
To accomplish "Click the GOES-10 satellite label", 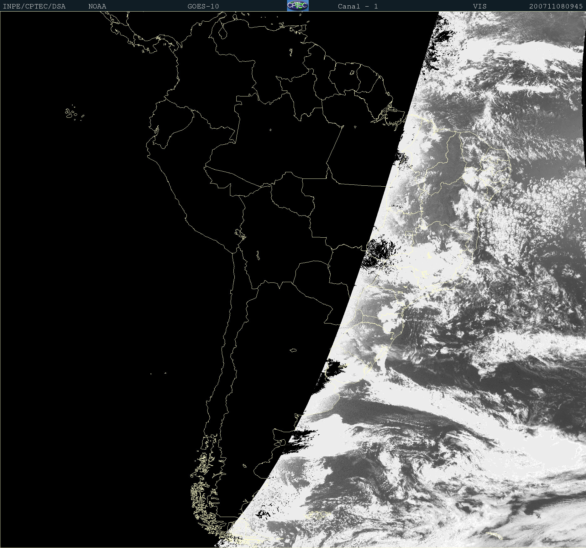I will (203, 6).
